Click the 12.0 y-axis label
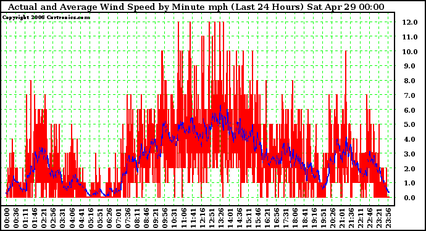The width and height of the screenshot is (426, 231). pyautogui.click(x=410, y=22)
